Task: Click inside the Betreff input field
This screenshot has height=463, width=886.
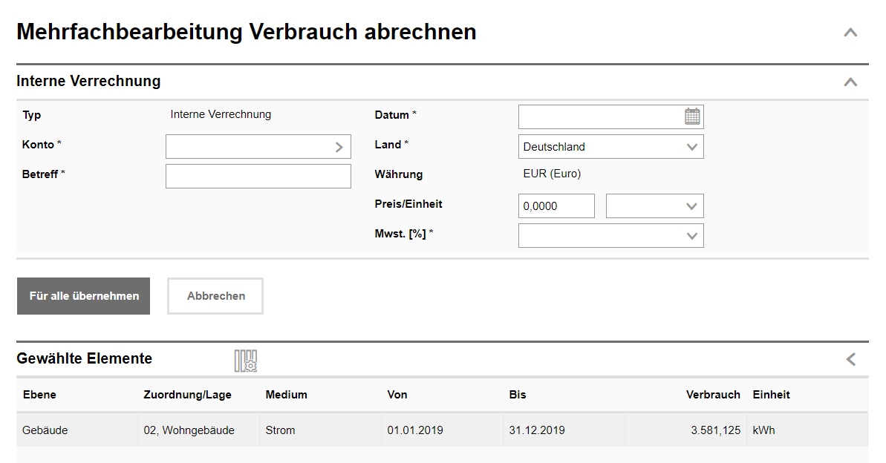Action: point(258,176)
